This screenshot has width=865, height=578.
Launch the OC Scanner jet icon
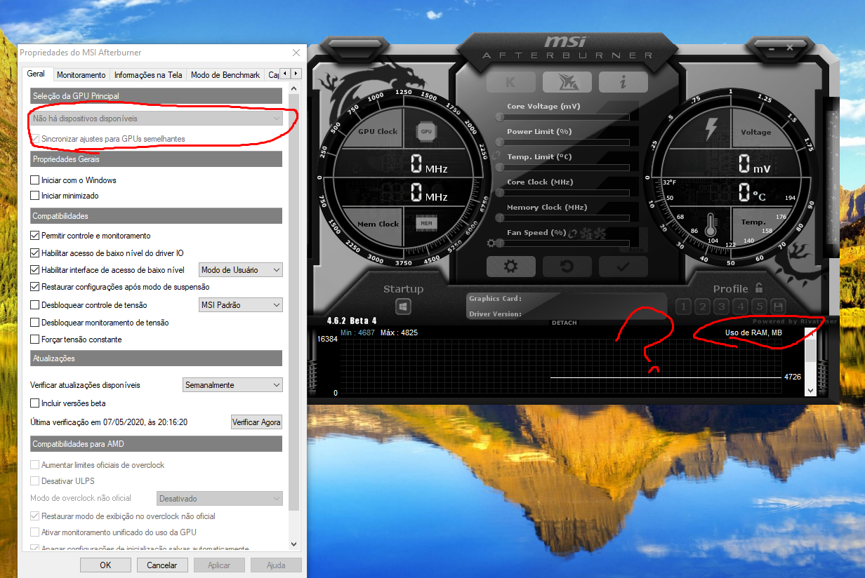[x=567, y=82]
